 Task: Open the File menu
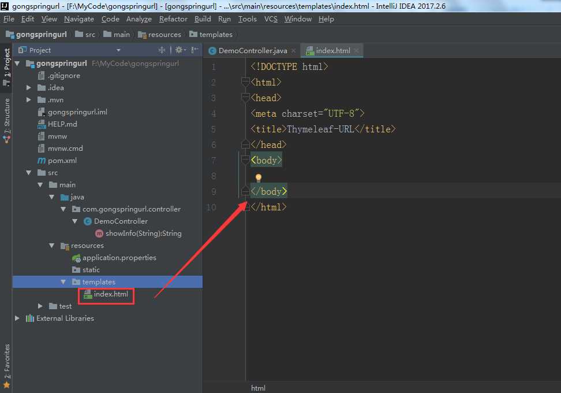9,19
